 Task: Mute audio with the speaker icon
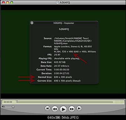pyautogui.click(x=3, y=107)
